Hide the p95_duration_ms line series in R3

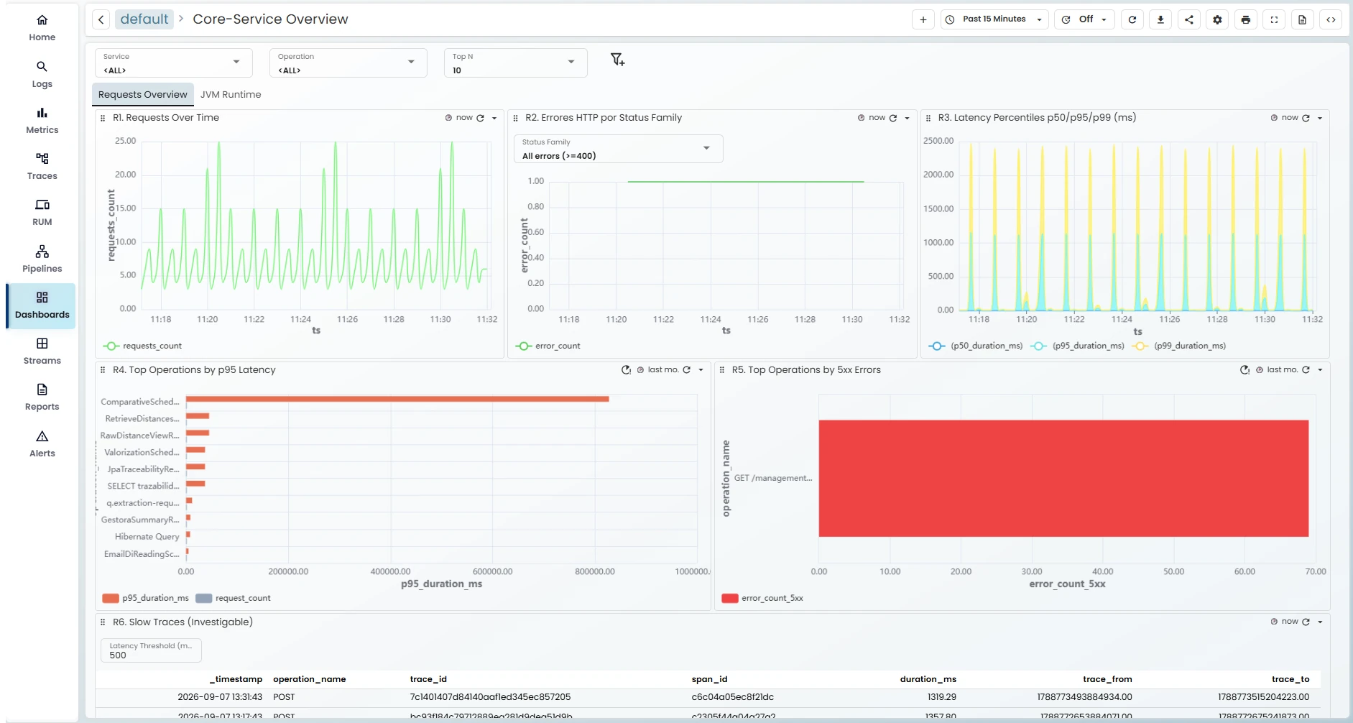coord(1077,346)
